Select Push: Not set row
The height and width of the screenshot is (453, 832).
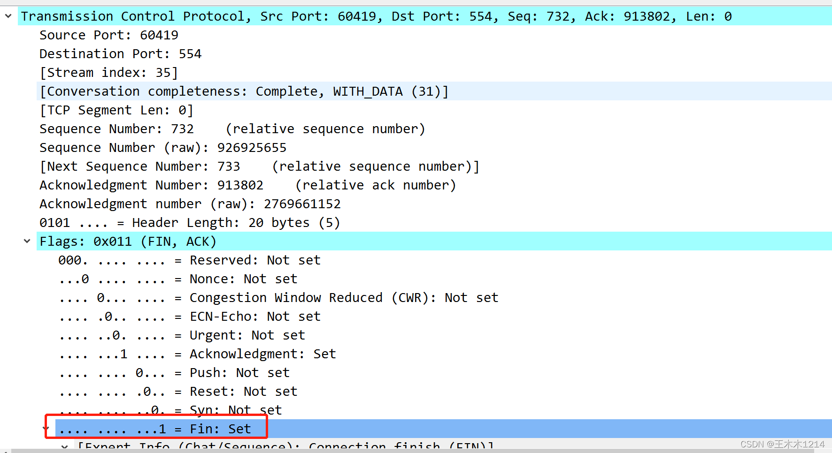pyautogui.click(x=444, y=372)
